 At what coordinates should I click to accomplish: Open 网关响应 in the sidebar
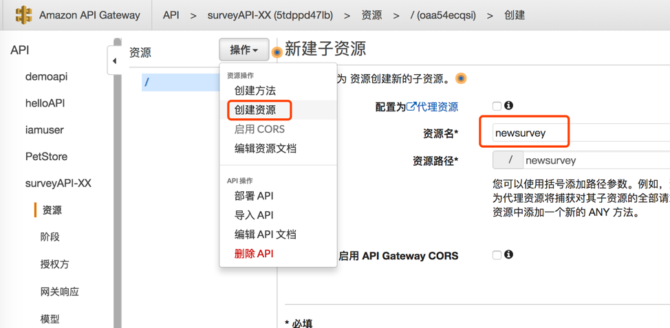(60, 292)
